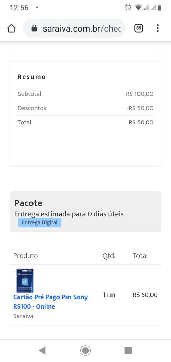This screenshot has width=171, height=362.
Task: Tap the Pacote delivery header
Action: (28, 203)
